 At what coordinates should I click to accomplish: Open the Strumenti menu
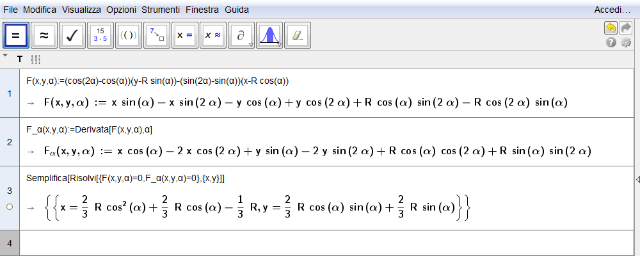coord(161,10)
